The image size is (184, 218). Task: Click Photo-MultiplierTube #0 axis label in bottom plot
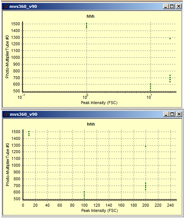coord(8,164)
